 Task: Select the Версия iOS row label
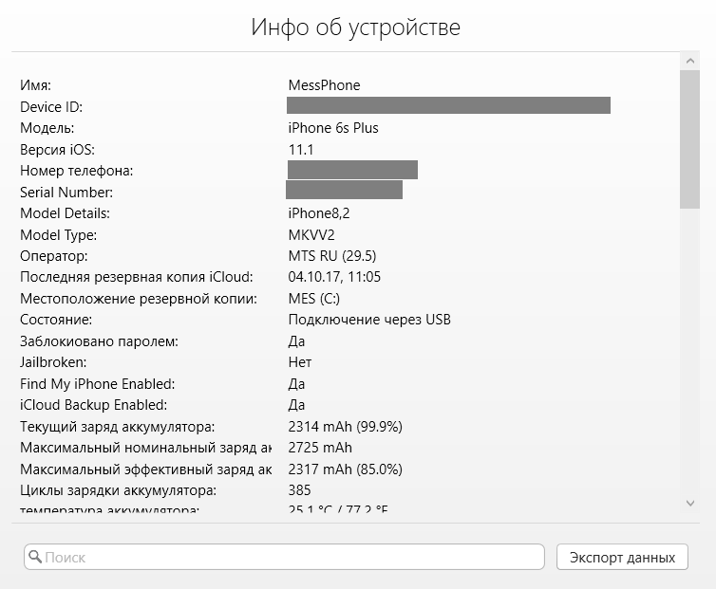pyautogui.click(x=58, y=150)
